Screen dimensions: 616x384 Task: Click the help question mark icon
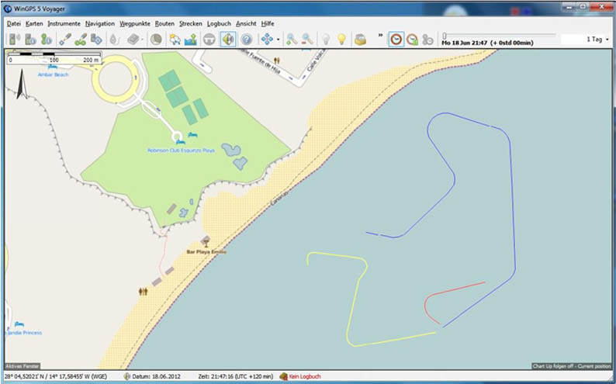point(247,40)
